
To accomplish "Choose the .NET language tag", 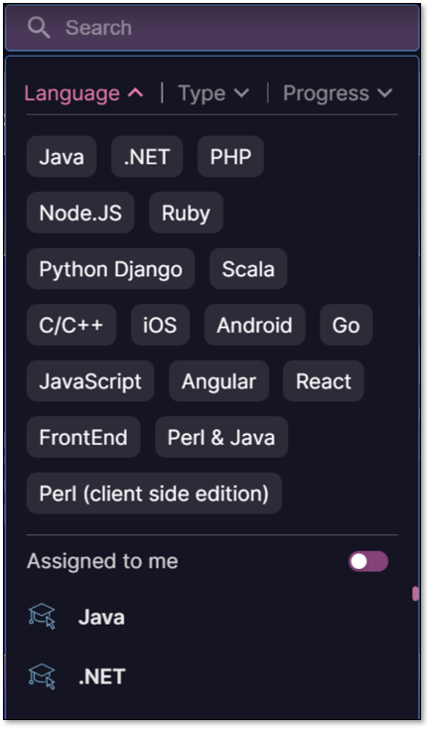I will [147, 157].
